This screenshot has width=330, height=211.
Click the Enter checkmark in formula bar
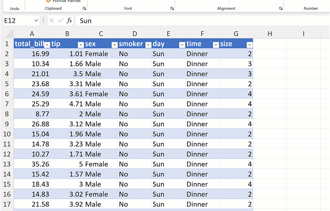point(60,21)
